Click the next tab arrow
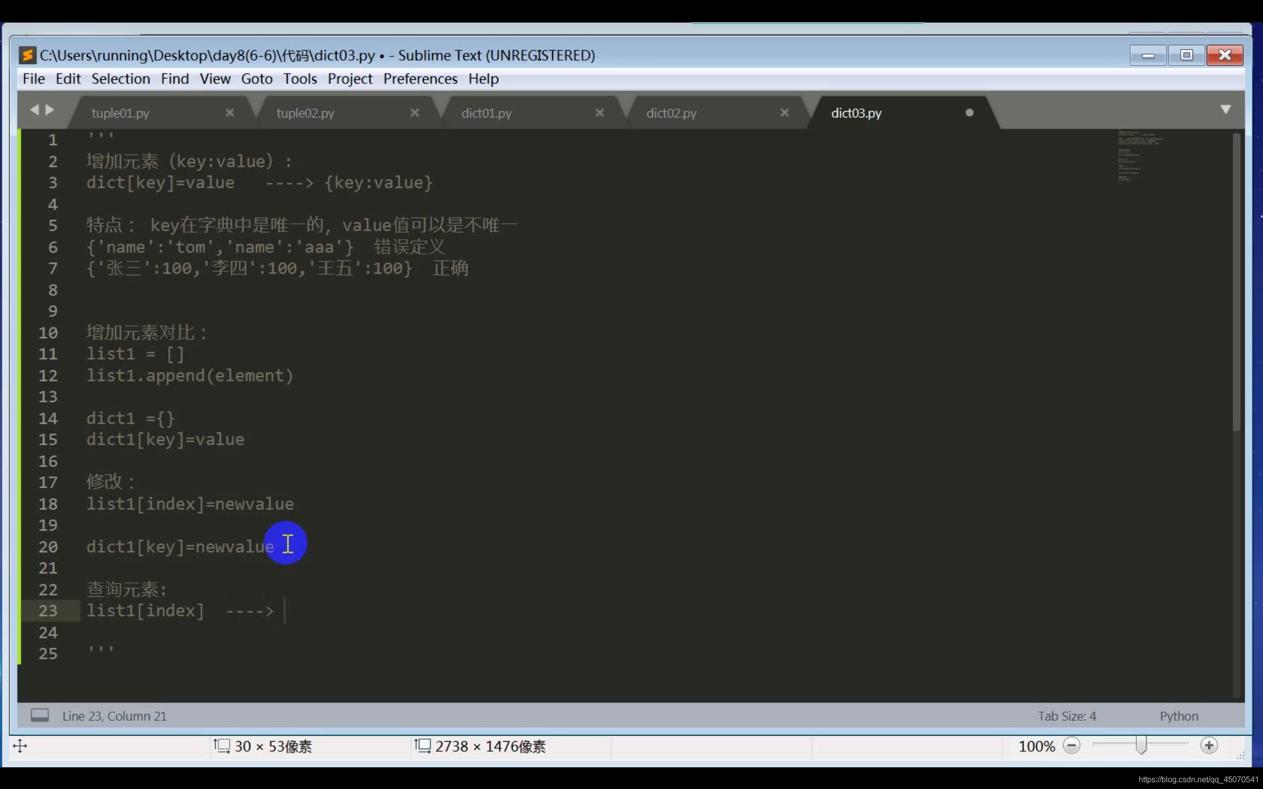 coord(50,109)
